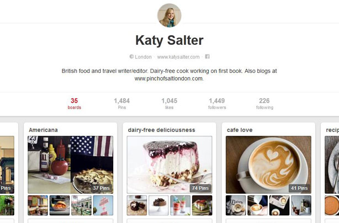
Task: Open the Americana board title
Action: click(43, 130)
